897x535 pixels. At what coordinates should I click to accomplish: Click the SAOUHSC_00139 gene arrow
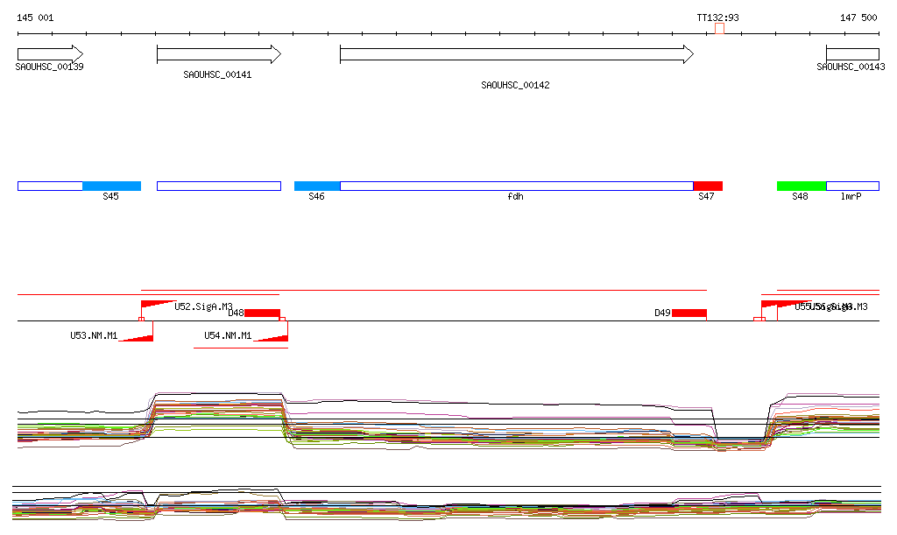click(x=49, y=54)
